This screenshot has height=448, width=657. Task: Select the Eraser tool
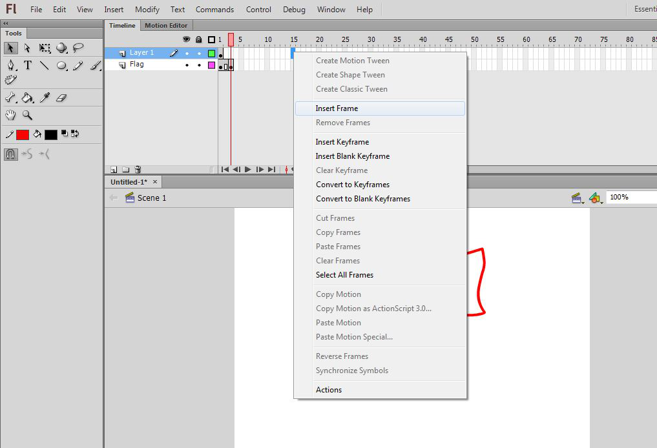click(61, 98)
